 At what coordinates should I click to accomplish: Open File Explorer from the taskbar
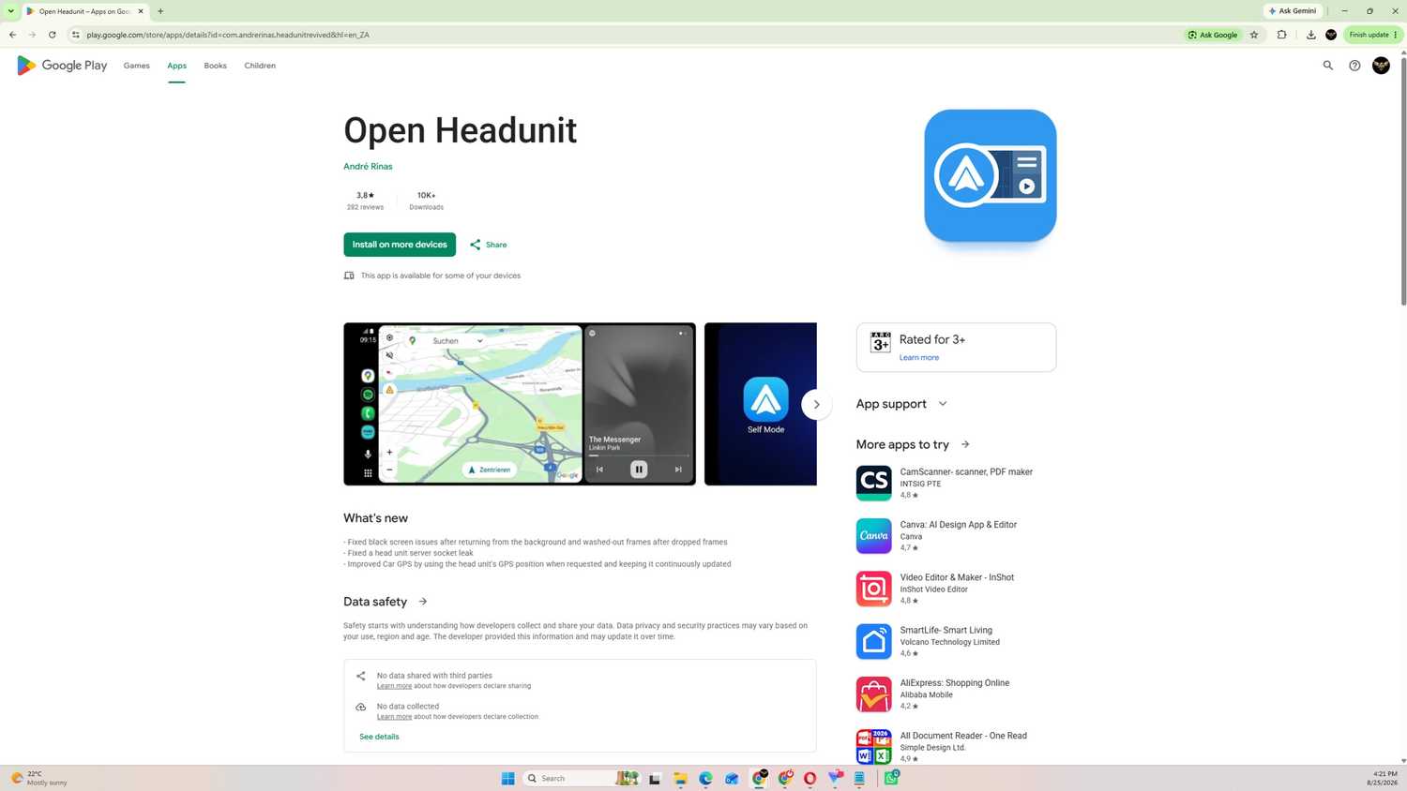[680, 778]
